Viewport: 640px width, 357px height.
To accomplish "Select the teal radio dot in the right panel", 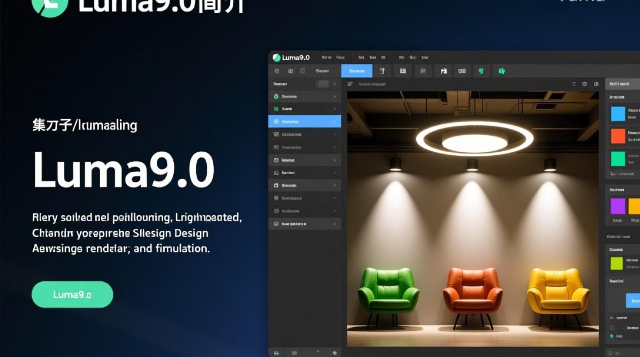I will point(612,337).
